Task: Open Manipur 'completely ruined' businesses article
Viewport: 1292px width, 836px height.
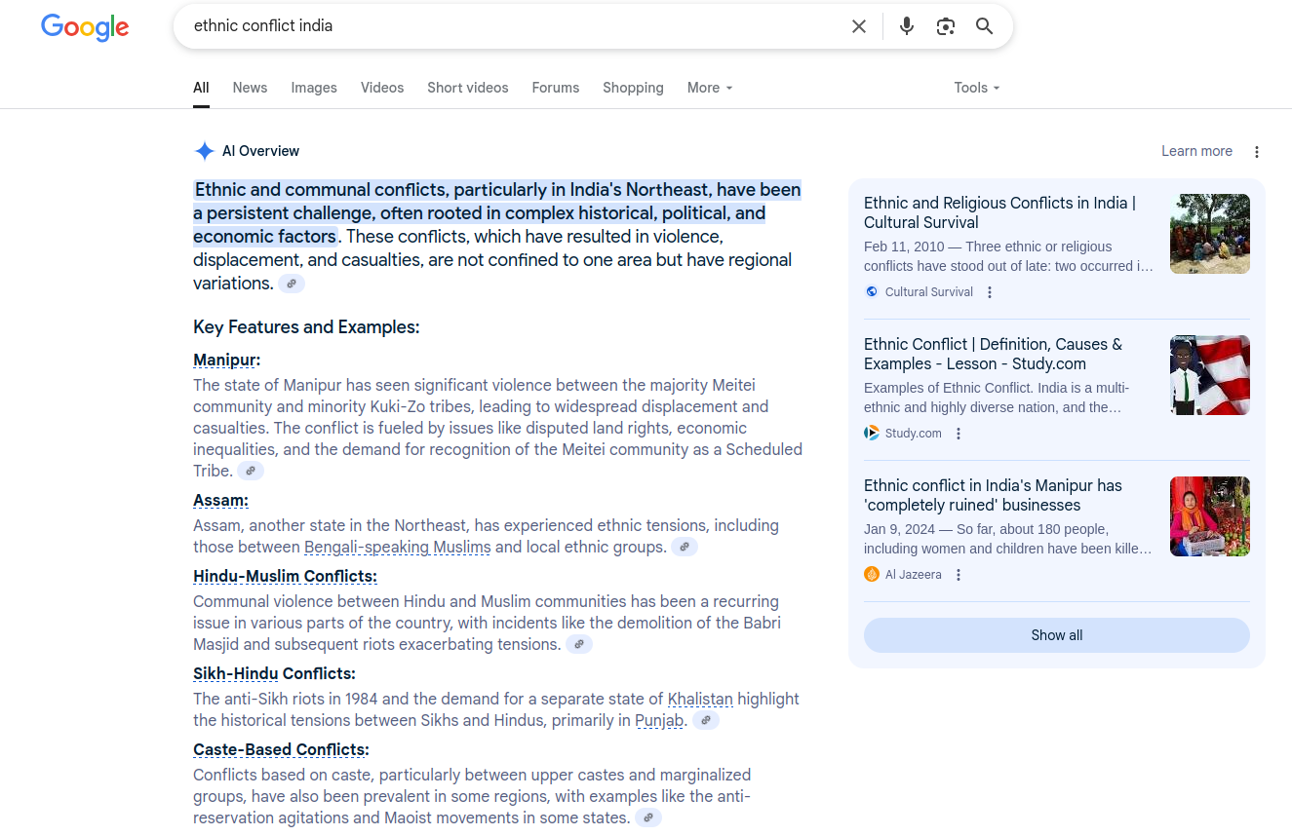Action: [x=993, y=495]
